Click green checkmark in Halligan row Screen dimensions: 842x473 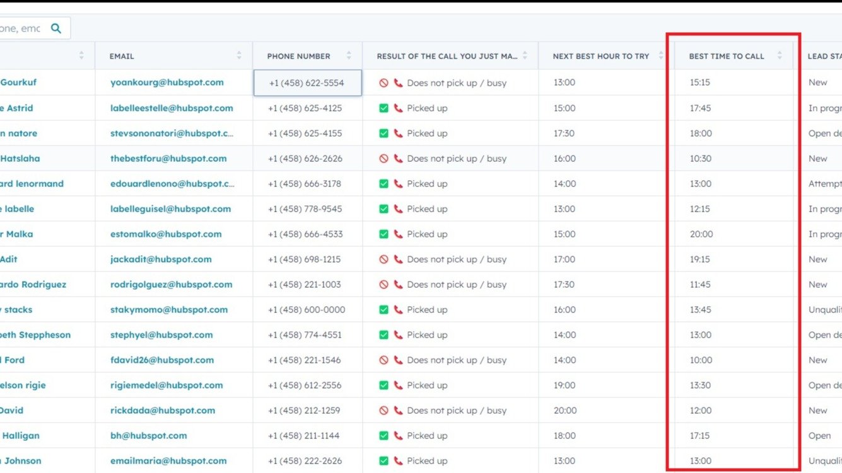[383, 436]
